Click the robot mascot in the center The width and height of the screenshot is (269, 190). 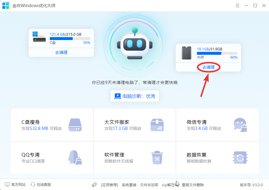click(135, 44)
